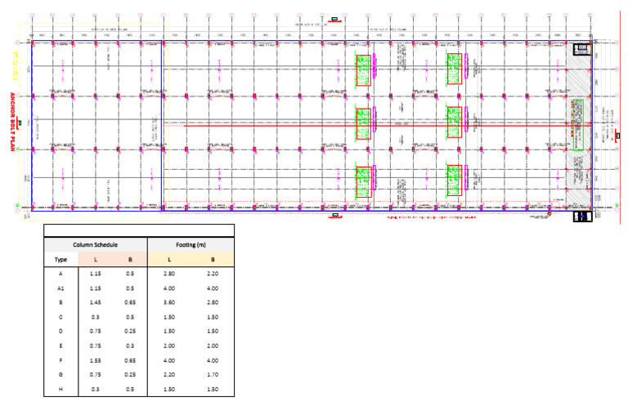Click column L value '0.75' in row G
Screen dimensions: 628x406
(96, 375)
